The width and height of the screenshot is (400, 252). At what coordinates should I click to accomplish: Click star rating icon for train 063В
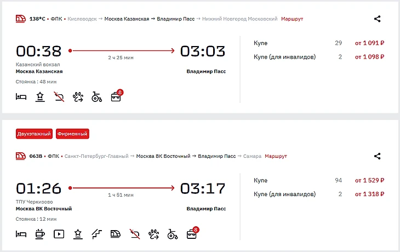[x=77, y=234]
